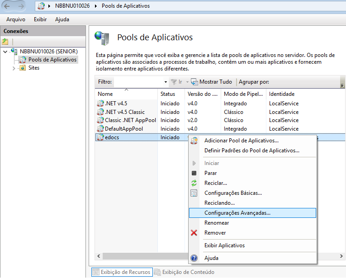Click the Conexões new connection toolbar icon
346x278 pixels.
(5, 41)
